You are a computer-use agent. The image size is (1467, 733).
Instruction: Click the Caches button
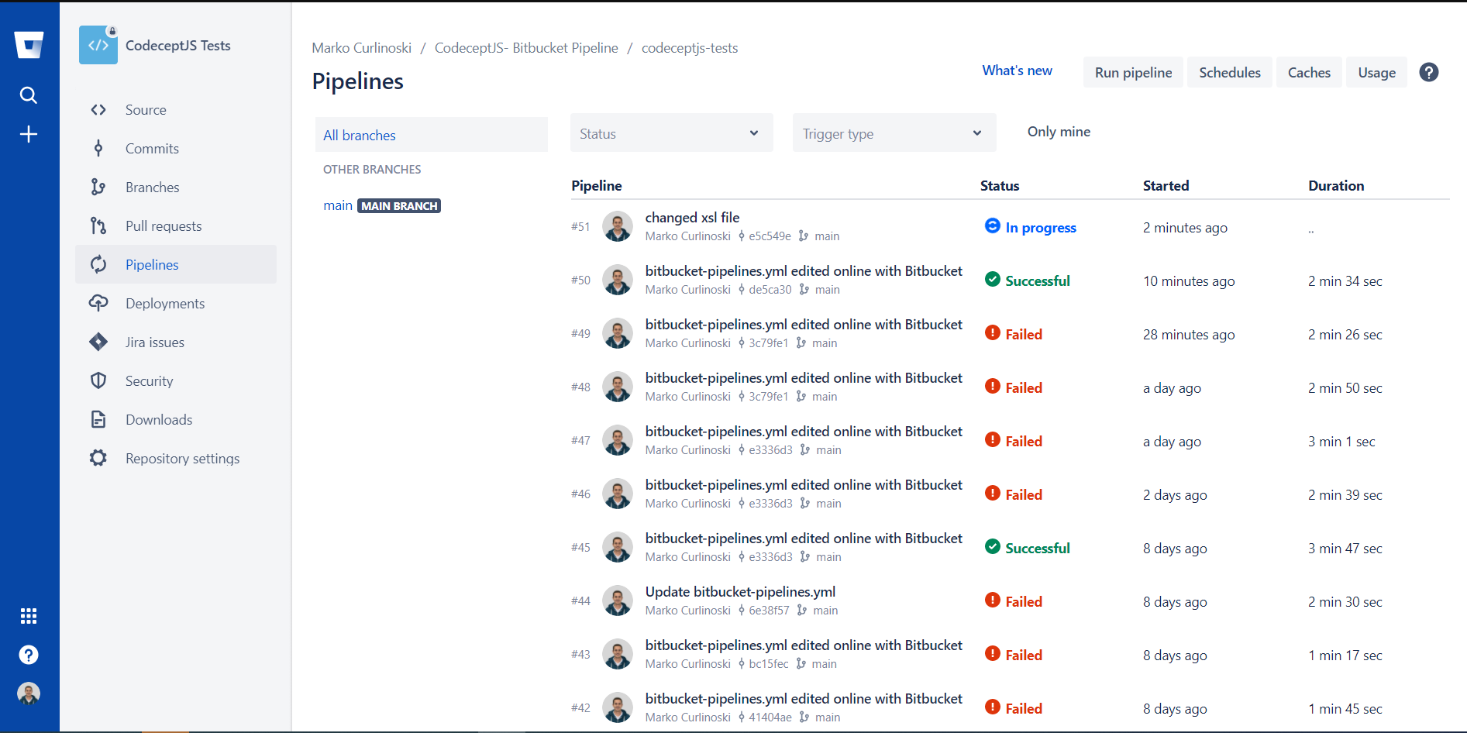click(1309, 72)
